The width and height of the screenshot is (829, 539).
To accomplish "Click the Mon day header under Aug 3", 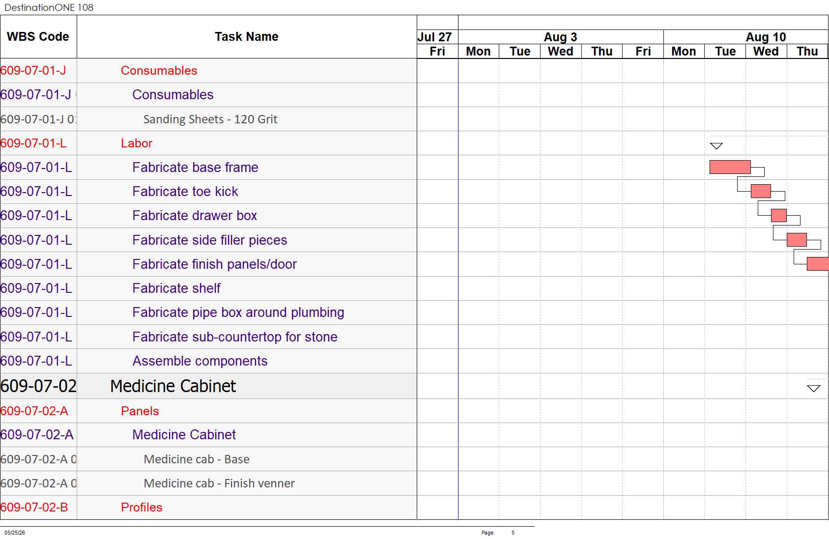I will 479,51.
